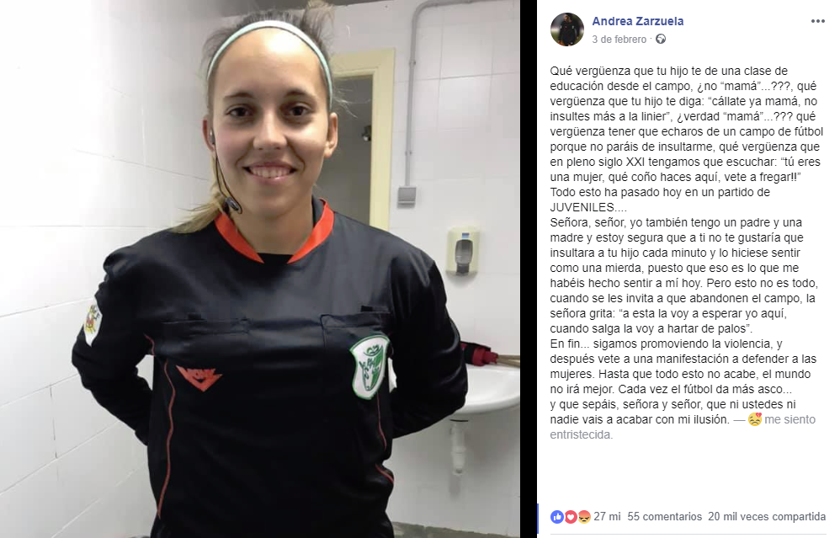Viewport: 840px width, 538px height.
Task: Click the blue Like reaction icon
Action: (557, 517)
